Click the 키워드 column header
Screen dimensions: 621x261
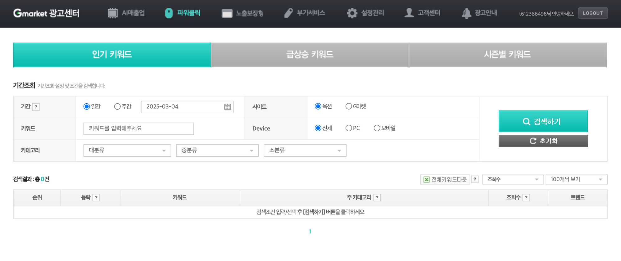[x=179, y=198]
